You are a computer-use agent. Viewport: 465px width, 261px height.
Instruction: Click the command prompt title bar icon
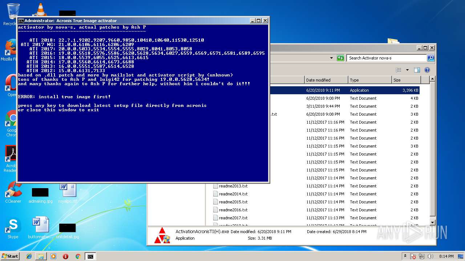(21, 21)
